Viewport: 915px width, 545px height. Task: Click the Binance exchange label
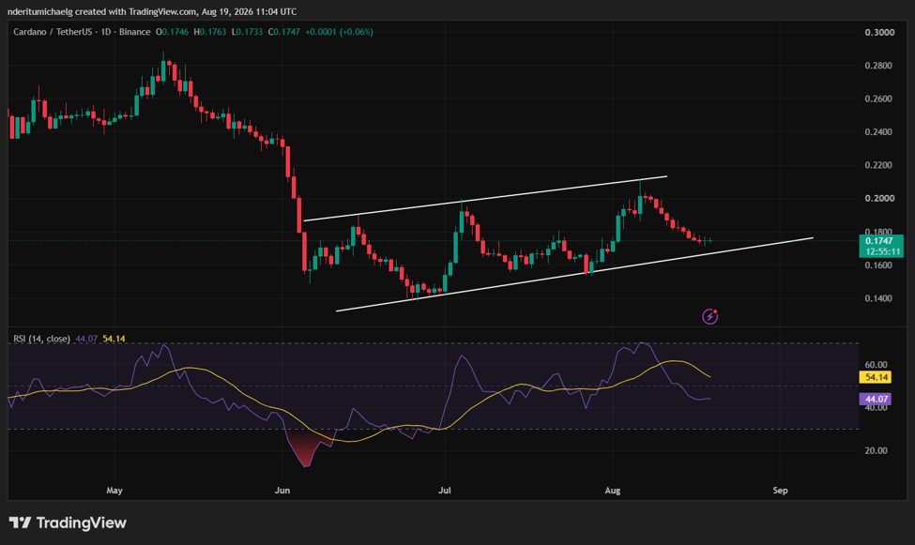pos(135,32)
